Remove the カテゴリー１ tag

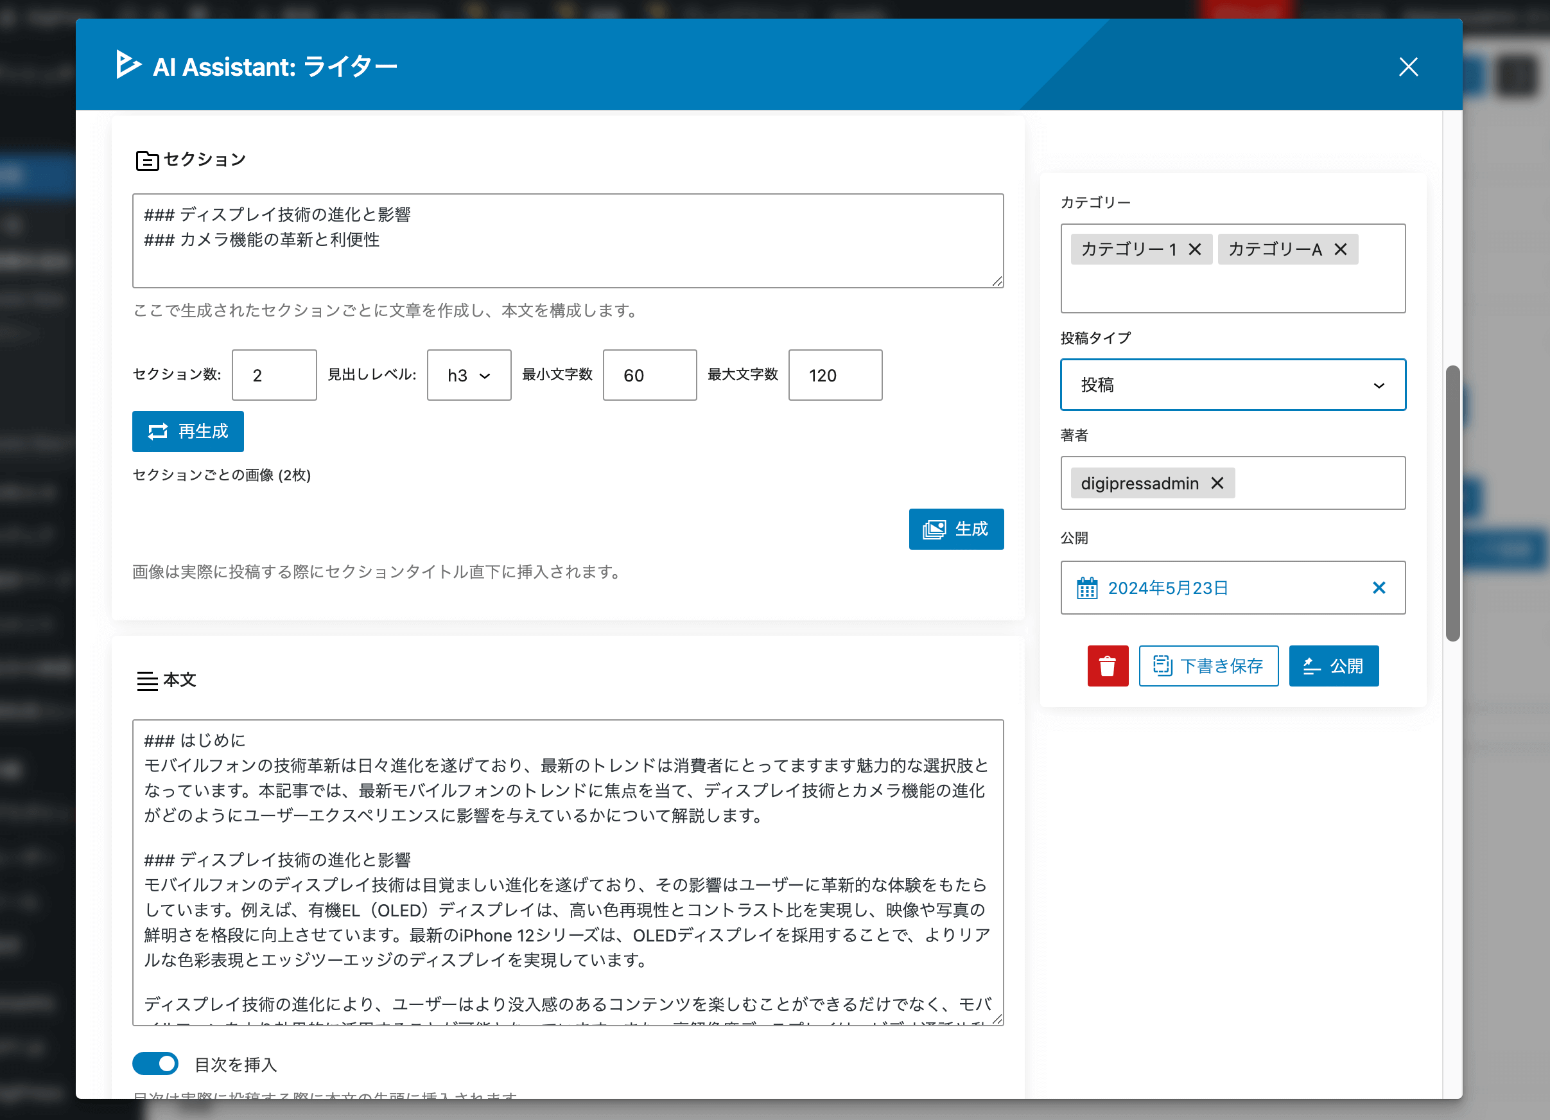coord(1195,249)
